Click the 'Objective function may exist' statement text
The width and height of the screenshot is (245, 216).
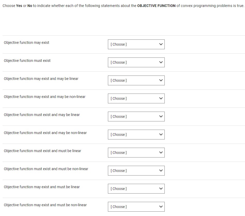(27, 43)
